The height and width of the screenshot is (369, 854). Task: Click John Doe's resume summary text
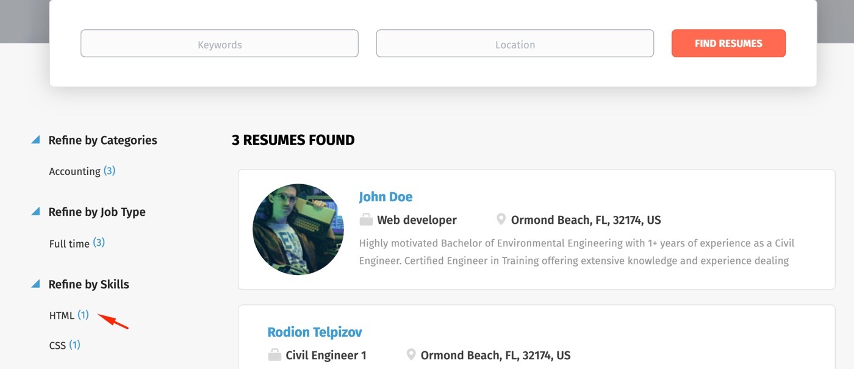click(x=576, y=252)
